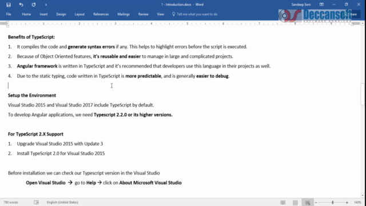Switch to the Insert tab

[x=43, y=14]
